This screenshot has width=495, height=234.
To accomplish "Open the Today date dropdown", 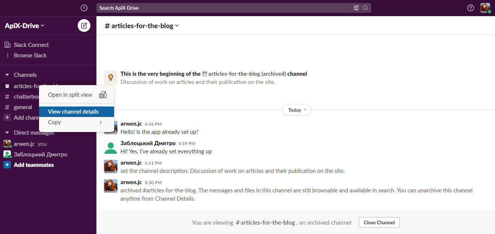I will [296, 110].
